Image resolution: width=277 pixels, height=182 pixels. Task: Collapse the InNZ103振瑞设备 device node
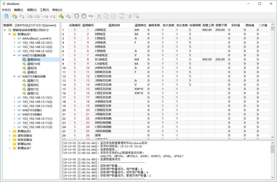[x=14, y=55]
